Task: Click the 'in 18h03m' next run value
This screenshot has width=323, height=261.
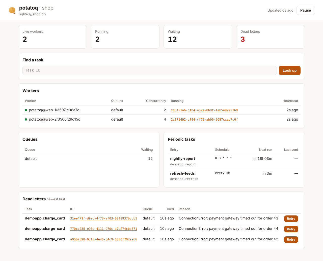Action: pyautogui.click(x=263, y=159)
